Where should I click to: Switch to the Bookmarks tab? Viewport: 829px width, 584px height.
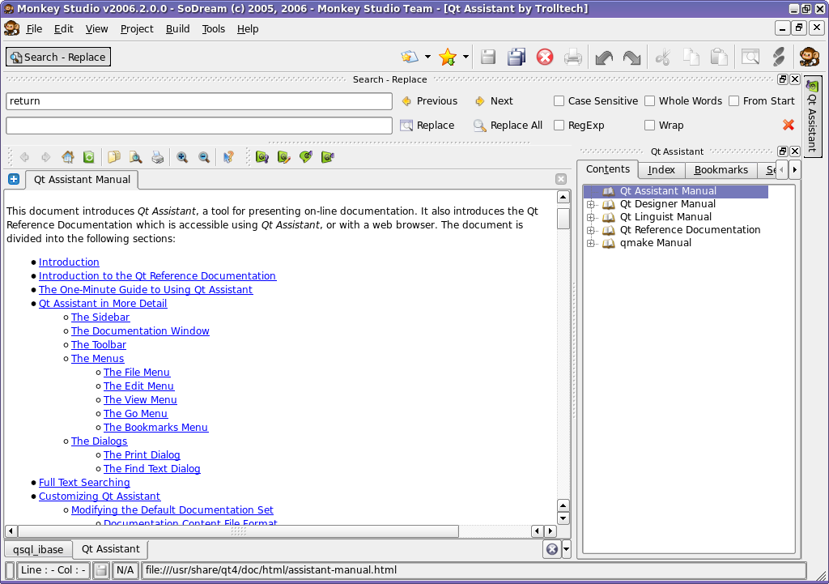pos(721,170)
